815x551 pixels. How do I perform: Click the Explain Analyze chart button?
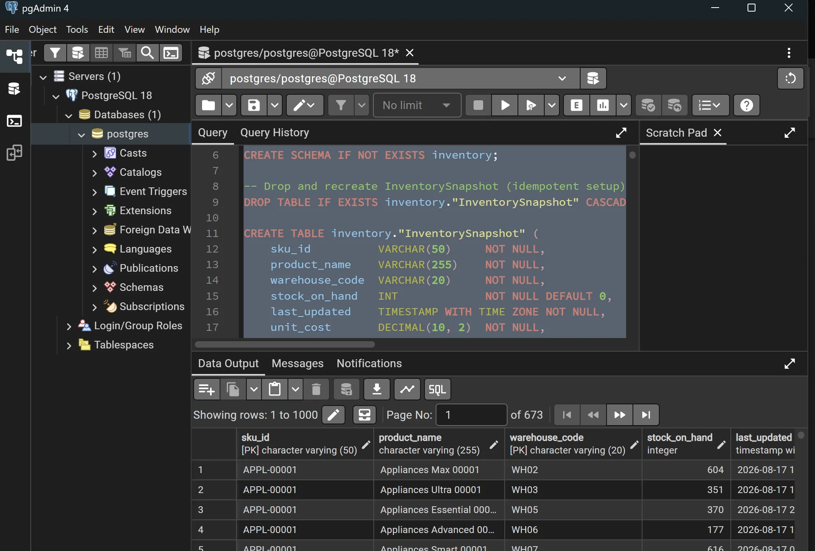click(x=603, y=105)
